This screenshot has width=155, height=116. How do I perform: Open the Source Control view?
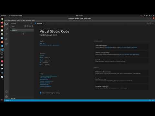point(6,34)
